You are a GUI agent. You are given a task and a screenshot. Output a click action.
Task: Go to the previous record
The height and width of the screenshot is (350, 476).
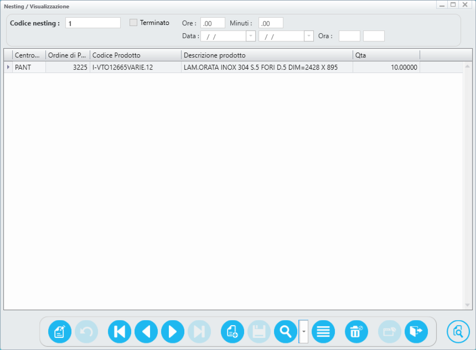(146, 332)
